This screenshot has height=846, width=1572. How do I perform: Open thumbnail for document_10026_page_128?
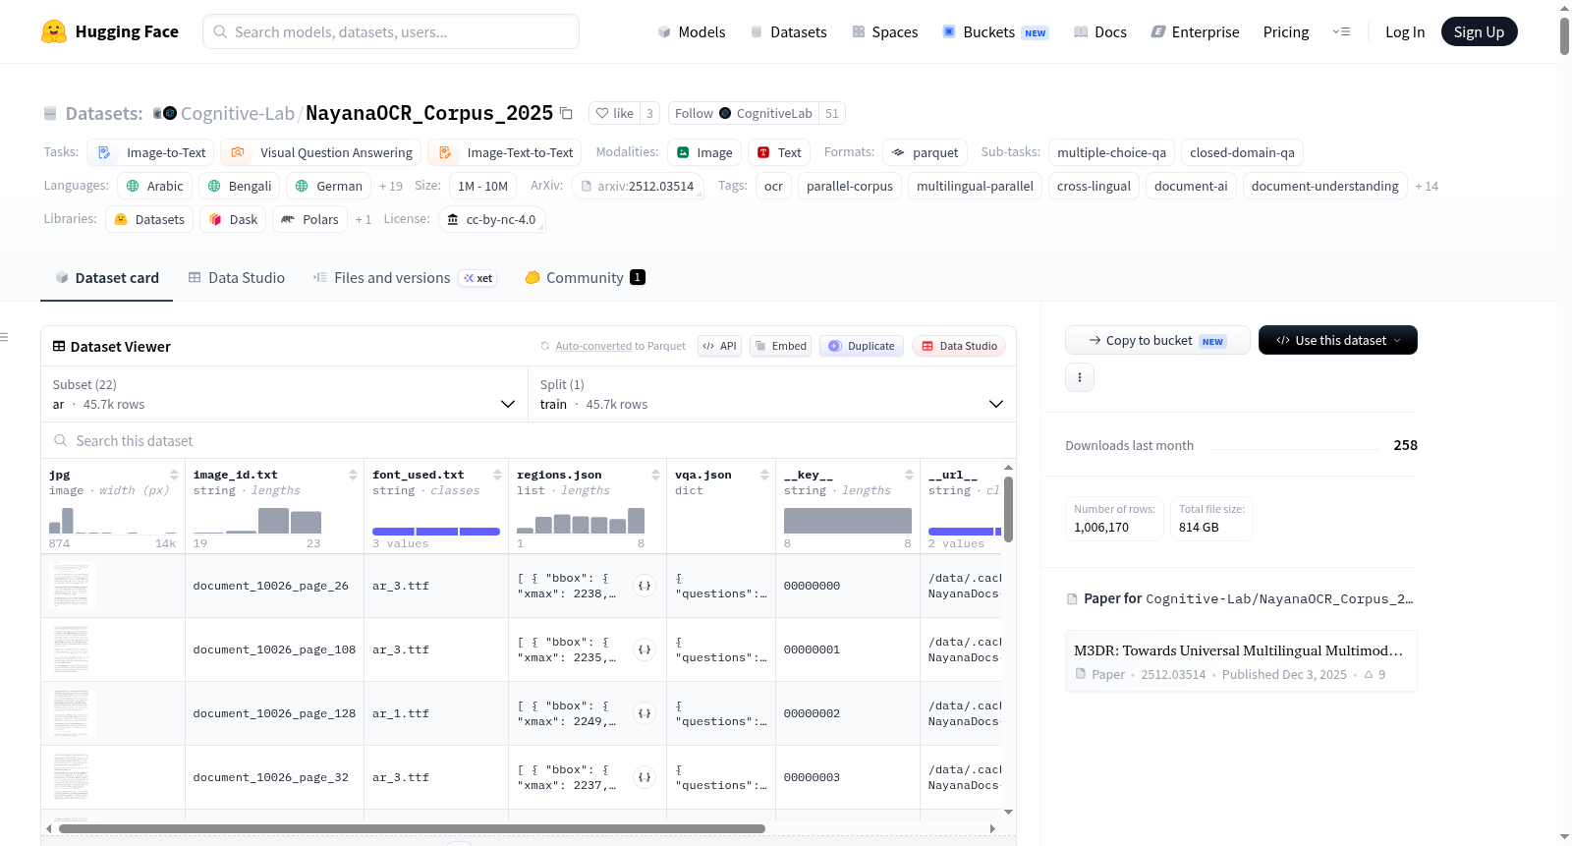[x=72, y=713]
